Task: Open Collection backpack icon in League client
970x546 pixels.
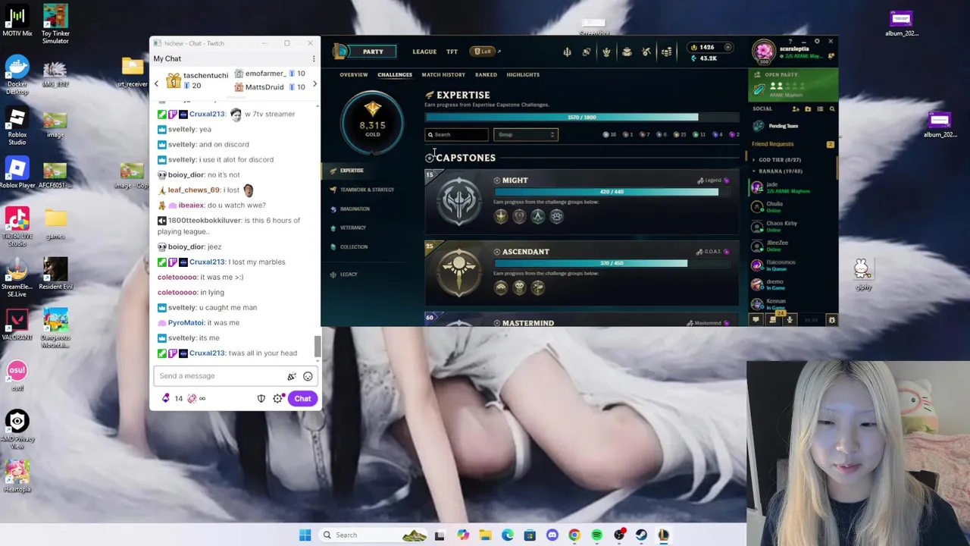Action: point(627,52)
